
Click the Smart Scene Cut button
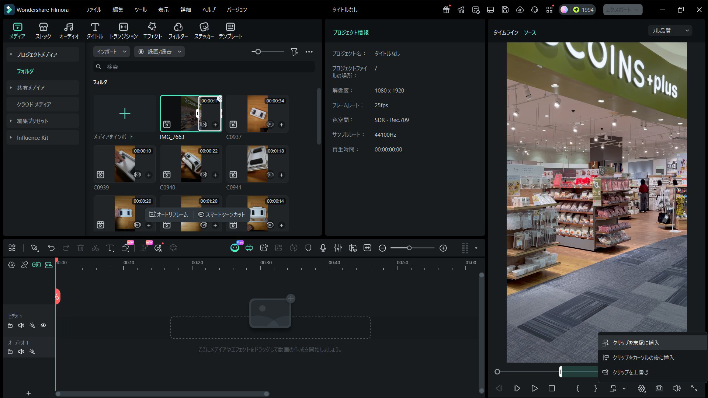(222, 214)
